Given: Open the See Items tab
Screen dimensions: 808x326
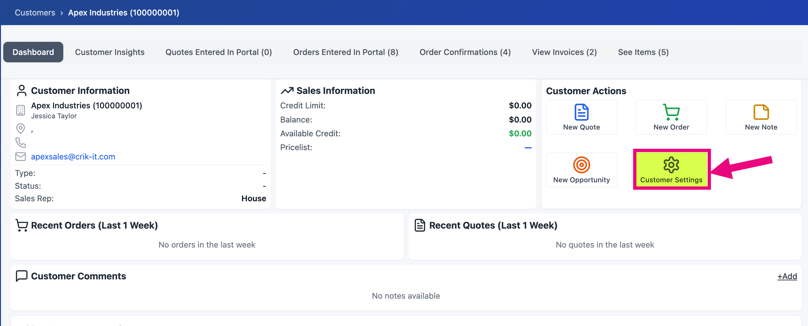Looking at the screenshot, I should click(x=643, y=52).
